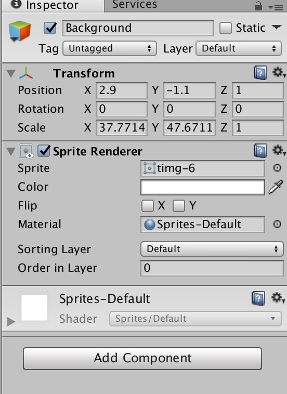Click the Rotation Y field
The height and width of the screenshot is (394, 287).
(190, 109)
